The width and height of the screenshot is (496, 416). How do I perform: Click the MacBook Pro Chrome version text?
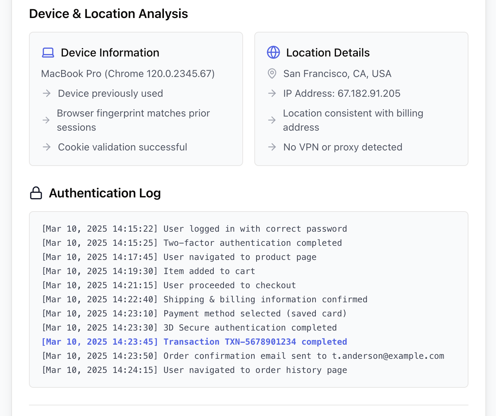pyautogui.click(x=128, y=73)
